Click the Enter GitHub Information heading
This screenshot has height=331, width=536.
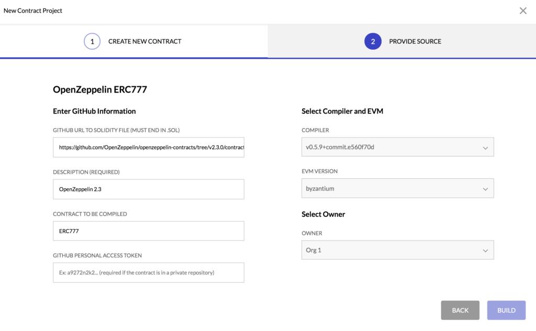pyautogui.click(x=94, y=111)
